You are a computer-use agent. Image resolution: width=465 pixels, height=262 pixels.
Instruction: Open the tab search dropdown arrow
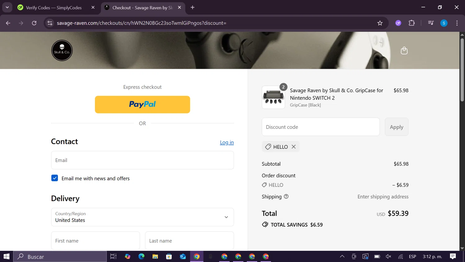point(7,7)
